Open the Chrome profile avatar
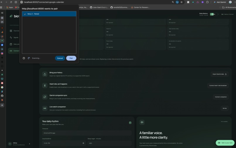The height and width of the screenshot is (148, 236). point(230,2)
